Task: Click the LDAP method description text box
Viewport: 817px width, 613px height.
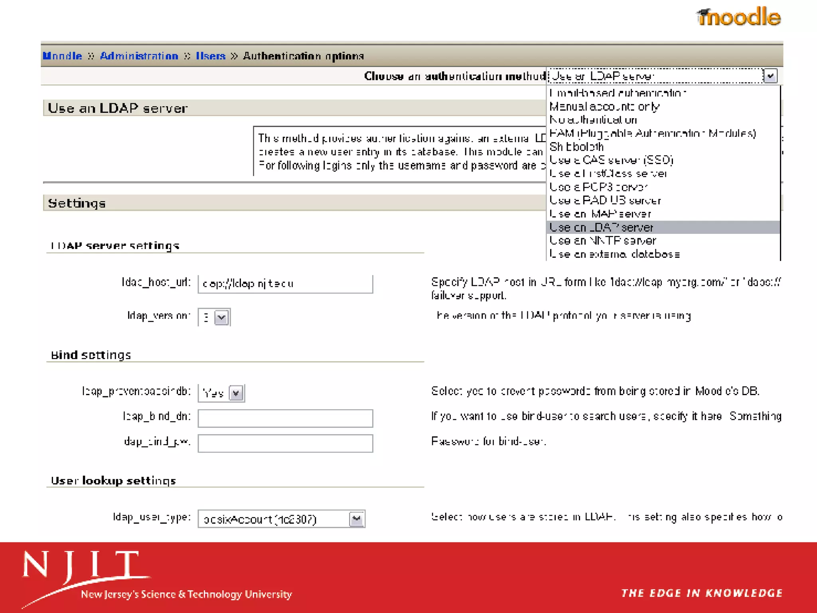Action: coord(400,151)
